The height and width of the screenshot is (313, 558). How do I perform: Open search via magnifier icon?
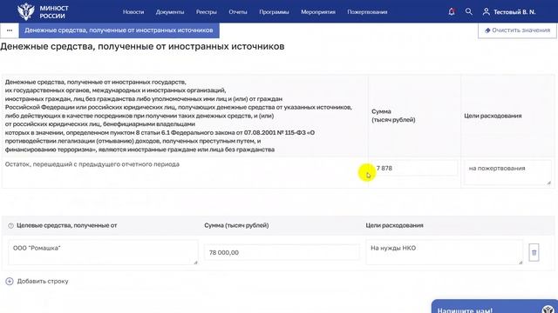[469, 11]
